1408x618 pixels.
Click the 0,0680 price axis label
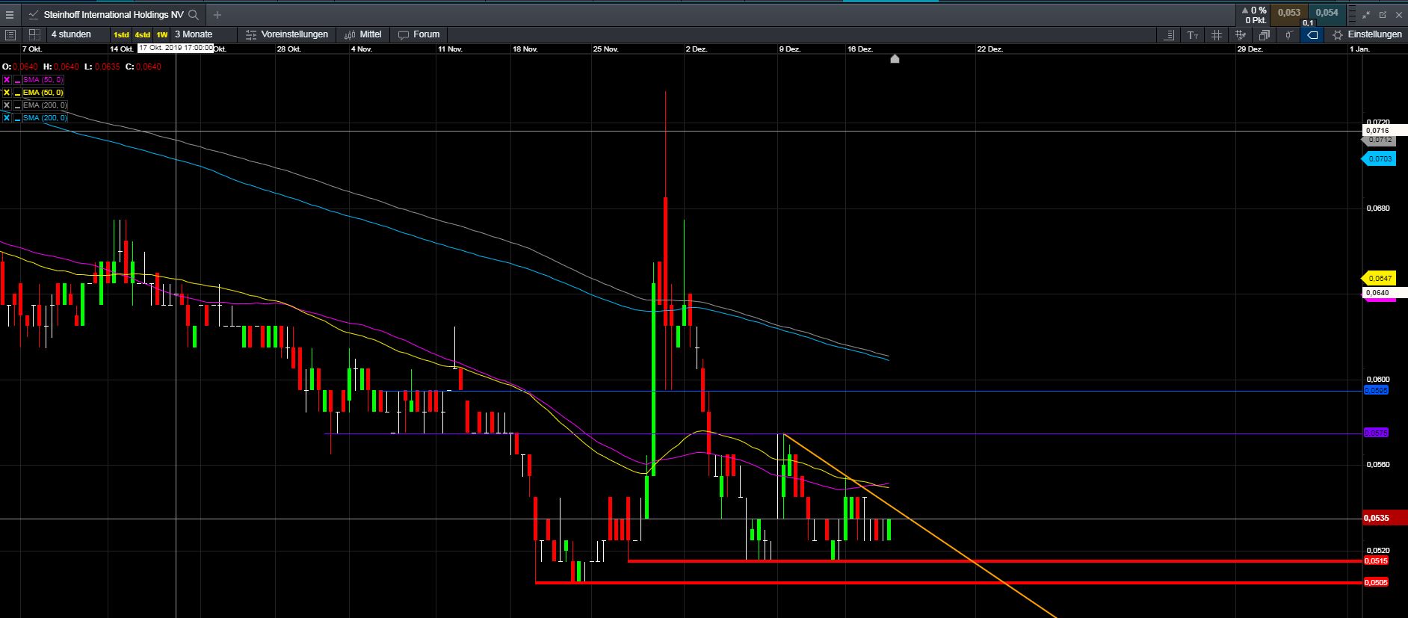coord(1378,208)
